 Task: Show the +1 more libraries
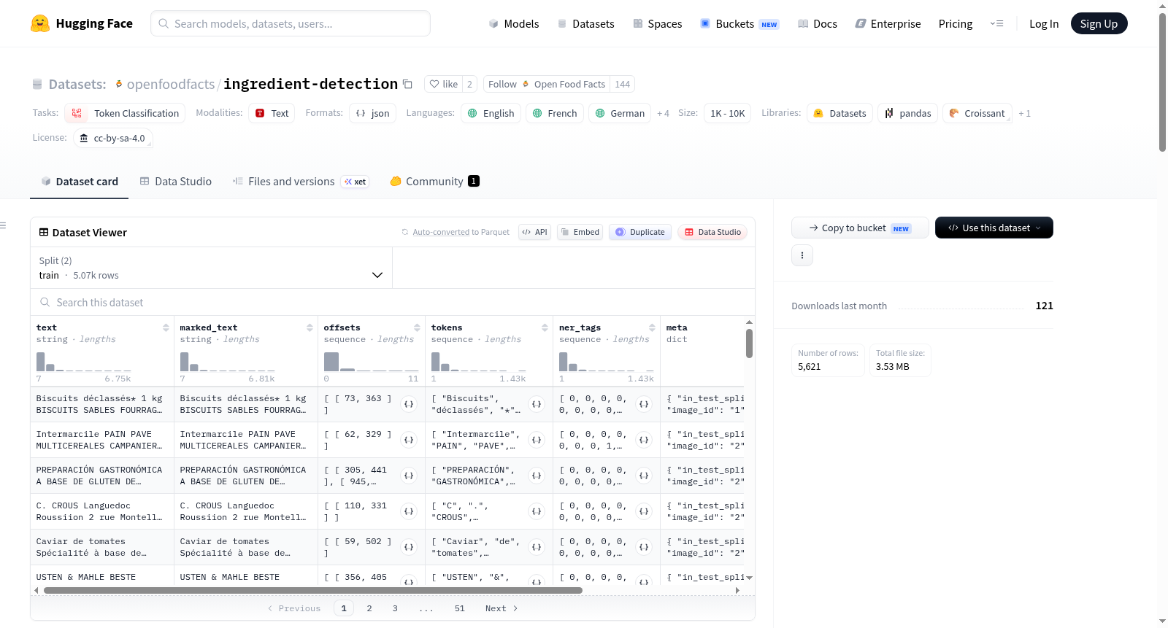pos(1024,113)
